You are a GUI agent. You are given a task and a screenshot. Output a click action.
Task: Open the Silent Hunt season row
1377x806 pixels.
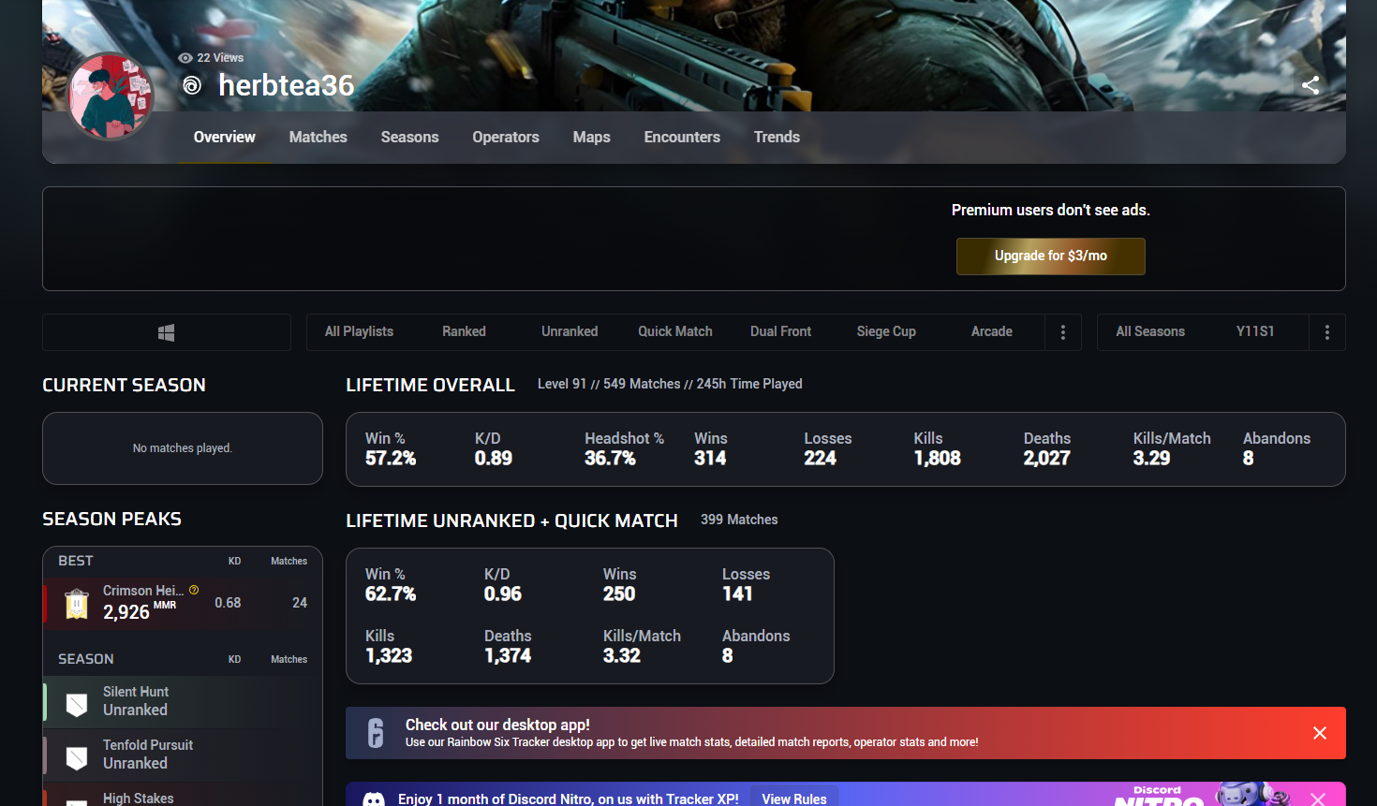pos(183,702)
